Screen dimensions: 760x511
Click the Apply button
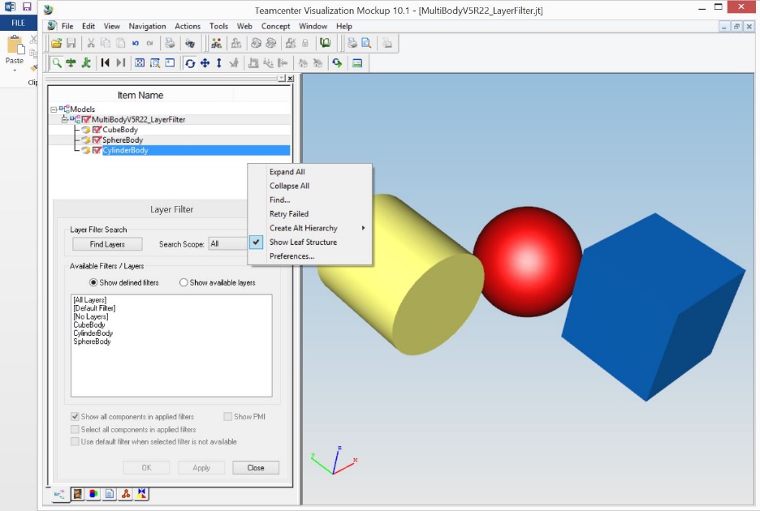pyautogui.click(x=201, y=468)
